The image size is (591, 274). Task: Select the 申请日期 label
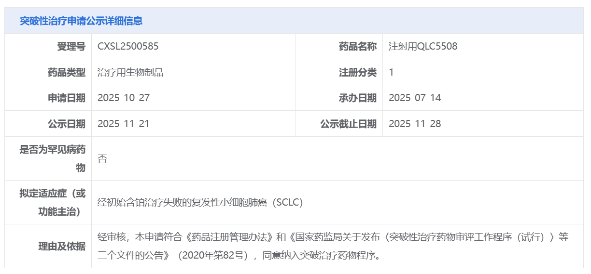[x=66, y=98]
